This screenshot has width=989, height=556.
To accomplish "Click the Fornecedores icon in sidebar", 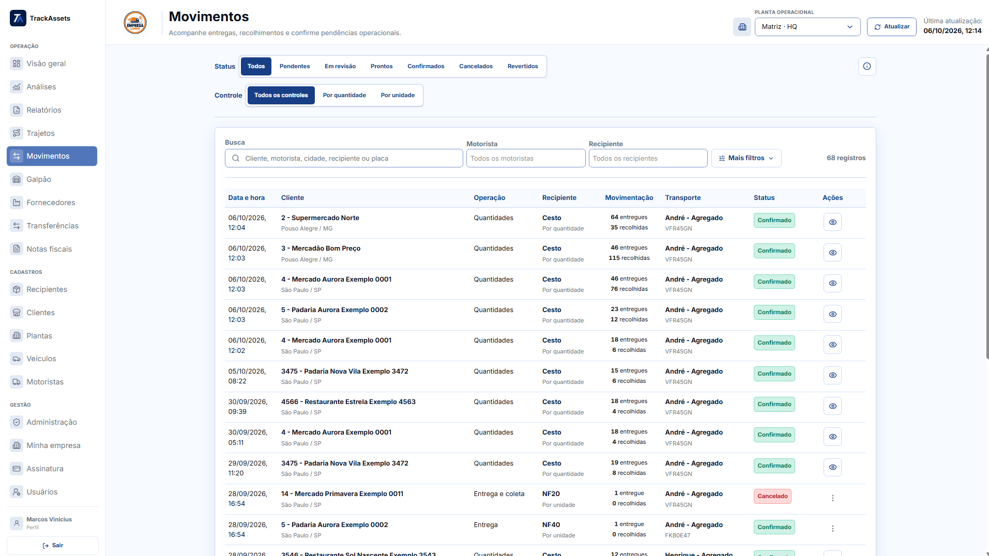I will point(17,203).
